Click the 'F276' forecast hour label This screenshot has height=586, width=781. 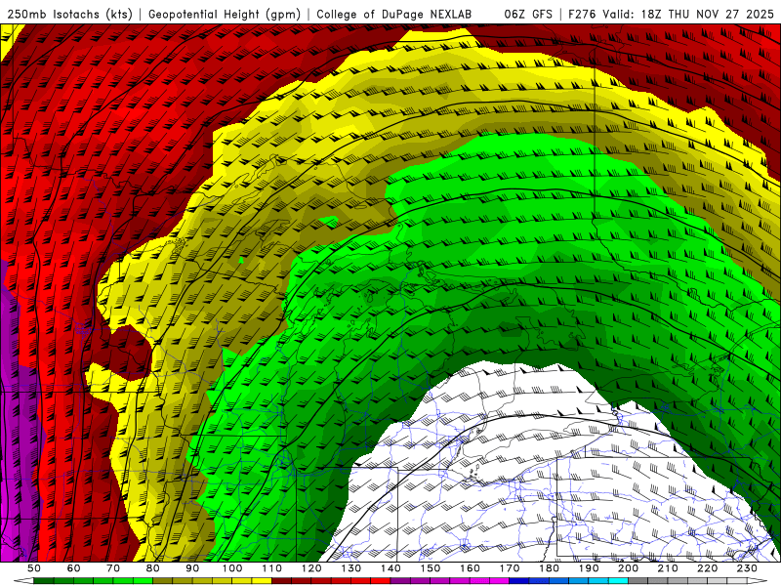click(x=582, y=15)
